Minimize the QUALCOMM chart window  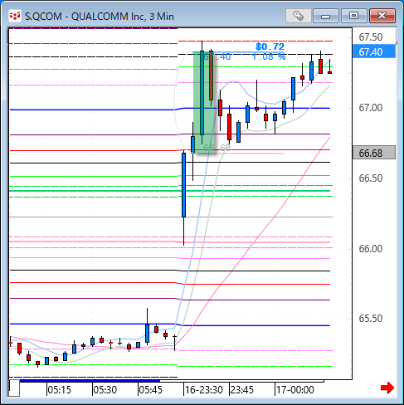[x=326, y=16]
